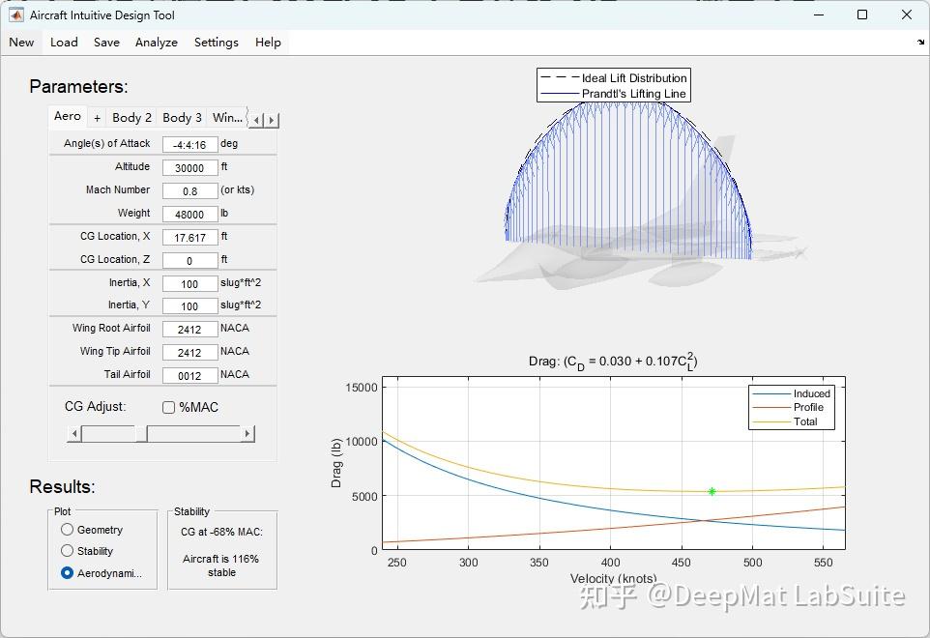Click the green minimum drag marker
The height and width of the screenshot is (638, 930).
[712, 491]
